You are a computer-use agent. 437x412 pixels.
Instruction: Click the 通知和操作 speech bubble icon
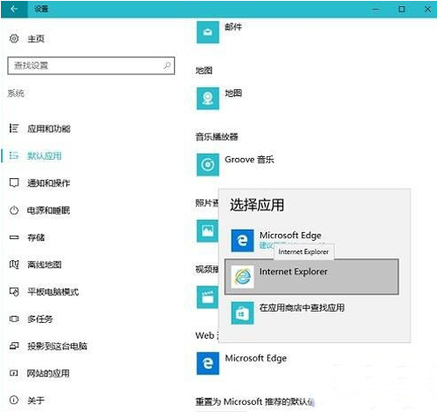[x=14, y=182]
